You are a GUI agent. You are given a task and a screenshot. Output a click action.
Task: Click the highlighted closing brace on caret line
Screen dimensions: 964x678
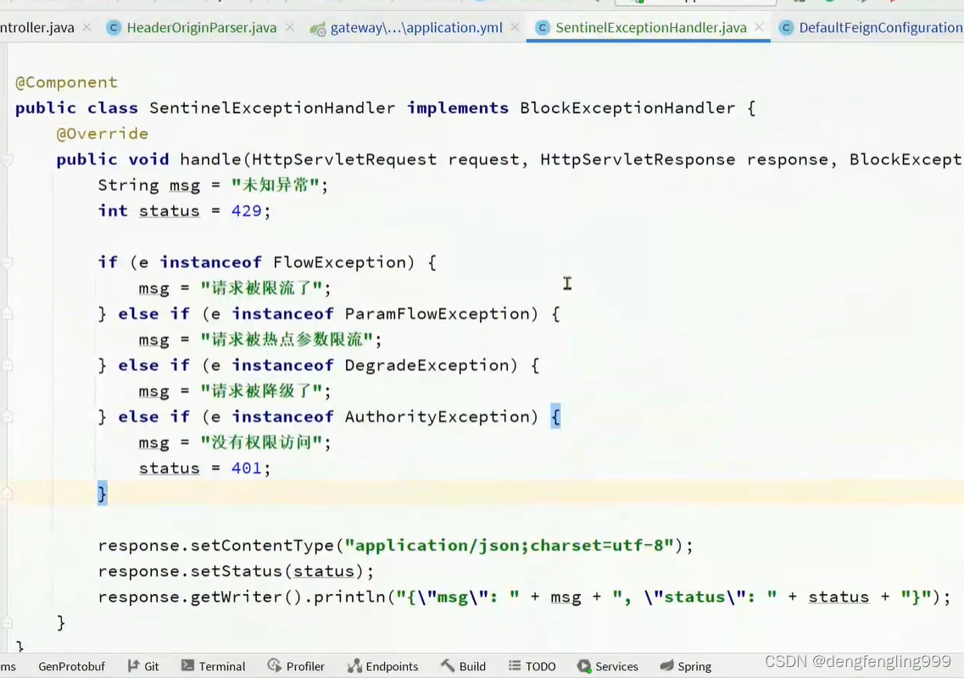(x=102, y=493)
